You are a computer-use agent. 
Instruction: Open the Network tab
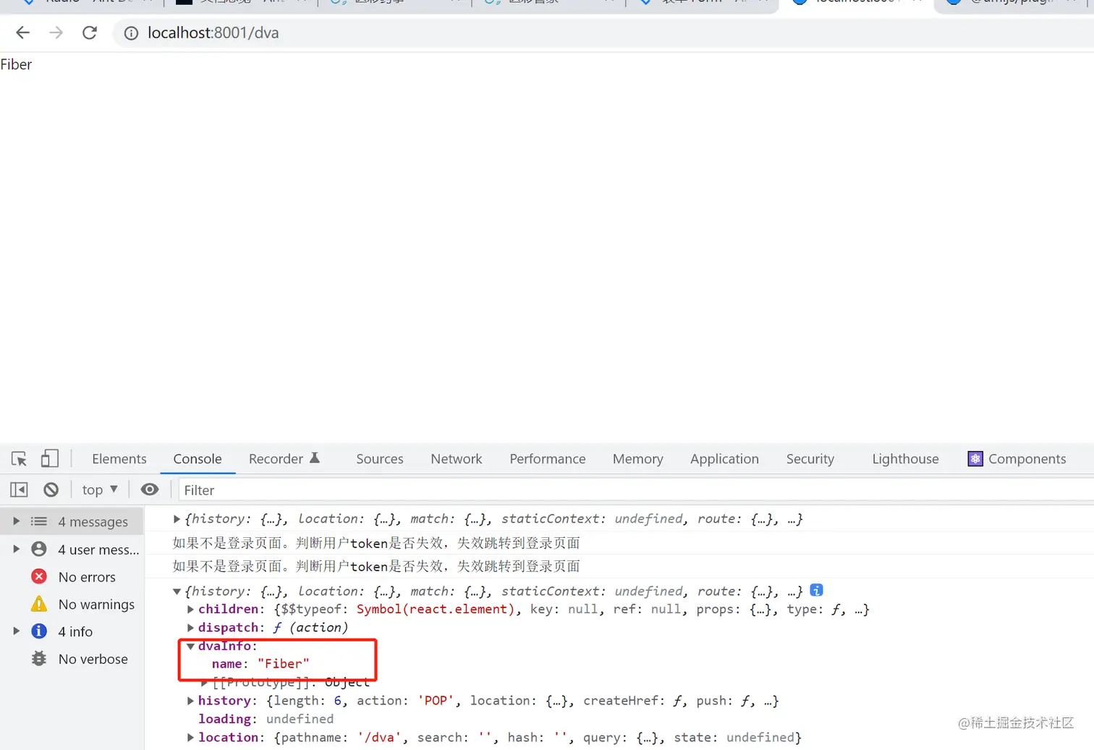tap(457, 459)
